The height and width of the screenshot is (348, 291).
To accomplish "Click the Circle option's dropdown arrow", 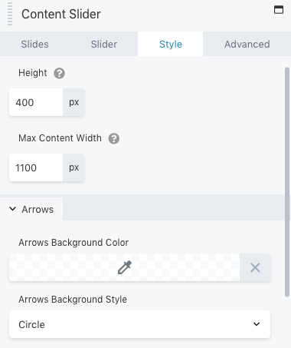I will tap(257, 324).
